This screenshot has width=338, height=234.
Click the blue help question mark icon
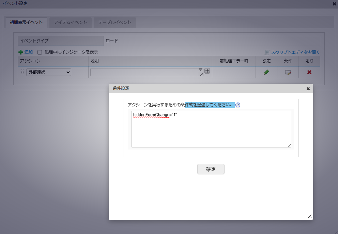pyautogui.click(x=238, y=105)
